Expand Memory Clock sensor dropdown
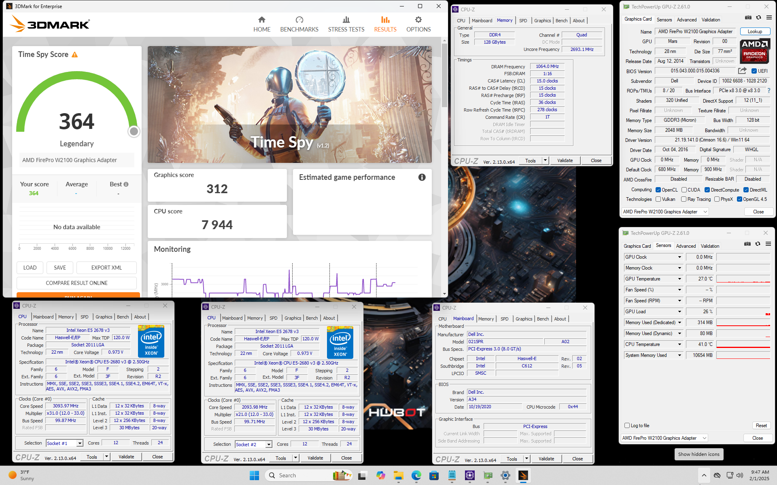Image resolution: width=777 pixels, height=485 pixels. click(x=679, y=268)
